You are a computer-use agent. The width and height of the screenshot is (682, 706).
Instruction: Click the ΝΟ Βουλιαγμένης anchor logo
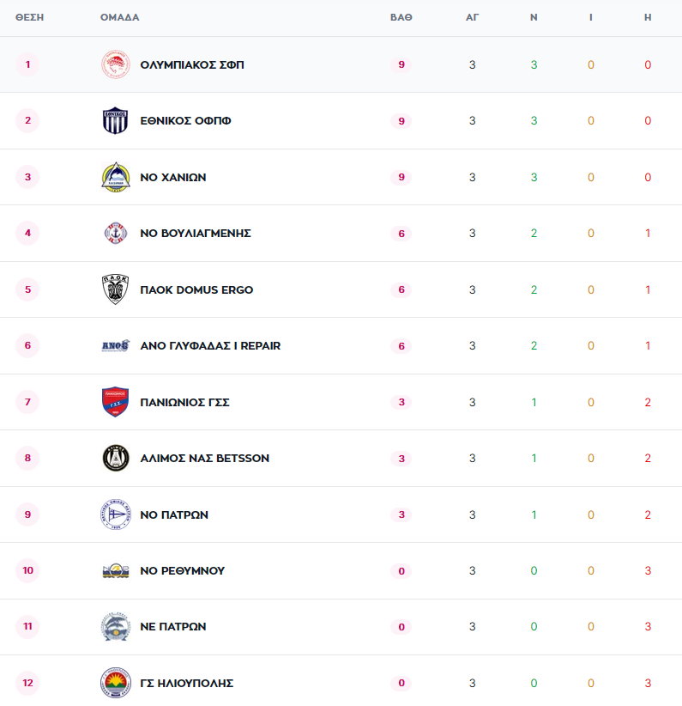(x=115, y=234)
